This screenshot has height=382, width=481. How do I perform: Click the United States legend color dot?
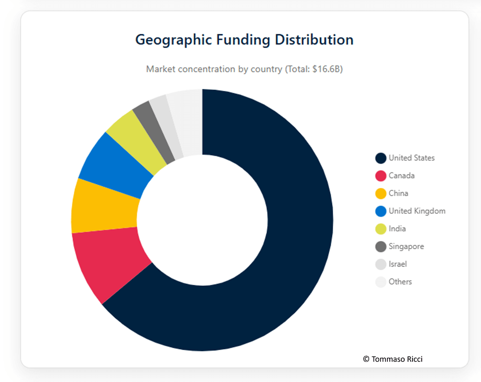pyautogui.click(x=381, y=158)
